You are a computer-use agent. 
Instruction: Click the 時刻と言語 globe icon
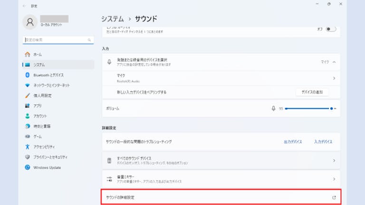coord(28,126)
